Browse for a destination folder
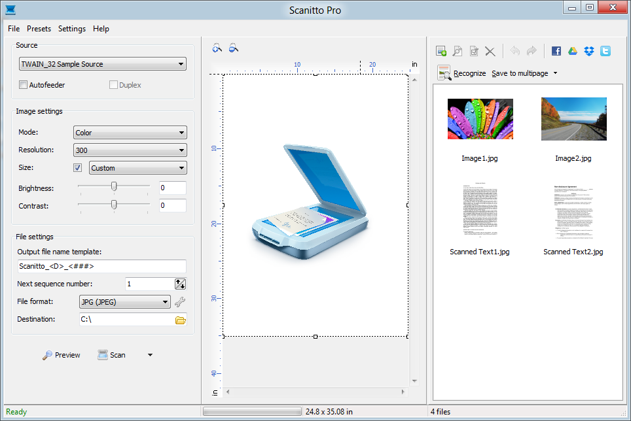 point(181,319)
